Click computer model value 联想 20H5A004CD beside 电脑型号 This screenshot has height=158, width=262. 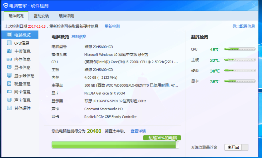99,47
